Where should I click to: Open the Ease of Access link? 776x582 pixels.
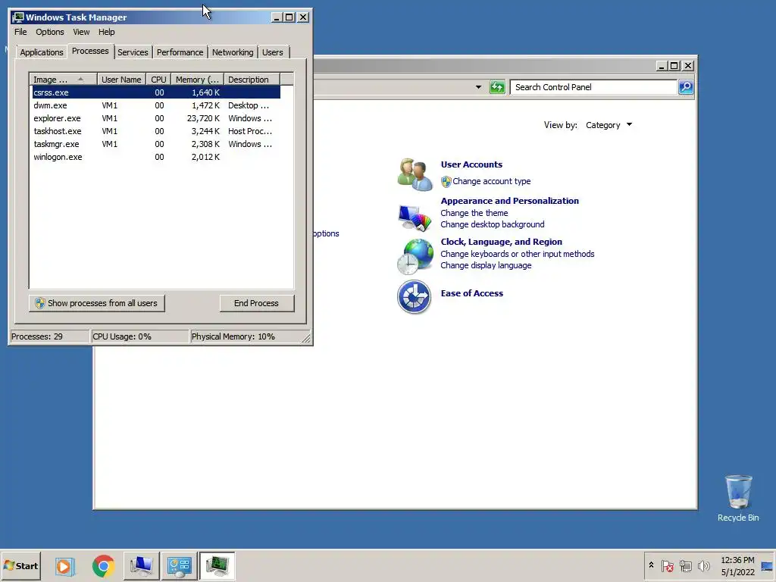pos(471,293)
